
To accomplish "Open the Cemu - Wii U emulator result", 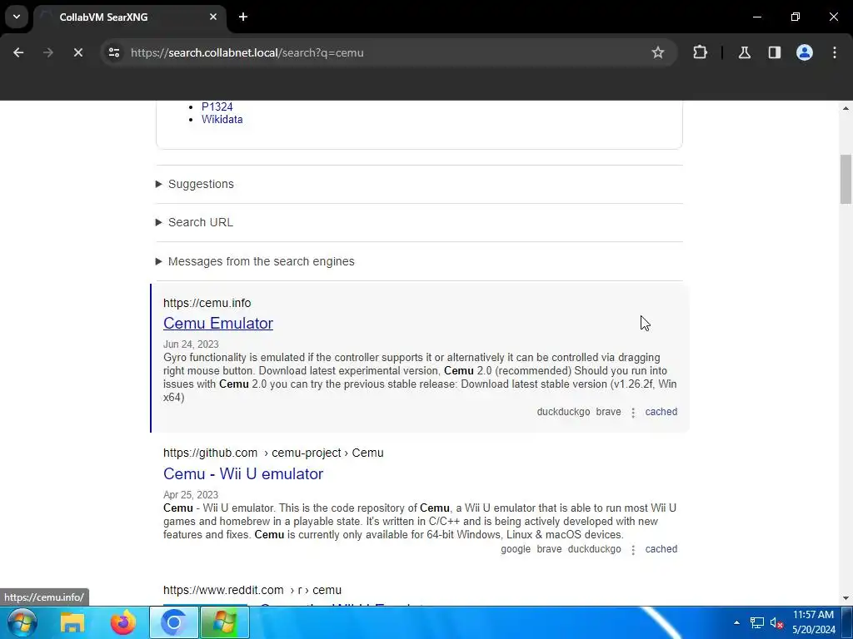I will pos(243,473).
